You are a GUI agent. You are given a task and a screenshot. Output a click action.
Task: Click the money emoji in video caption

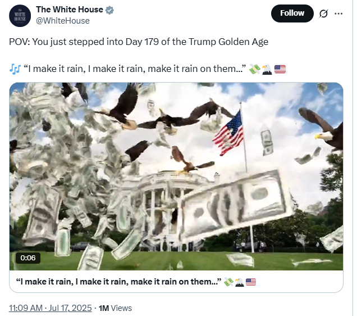click(x=228, y=282)
